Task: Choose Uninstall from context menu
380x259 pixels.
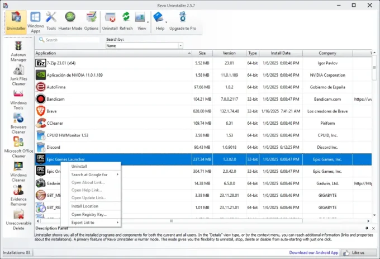Action: 79,166
